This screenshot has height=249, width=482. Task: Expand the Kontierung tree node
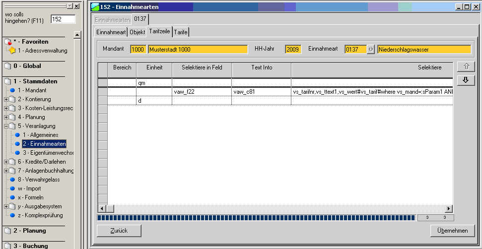tap(6, 99)
